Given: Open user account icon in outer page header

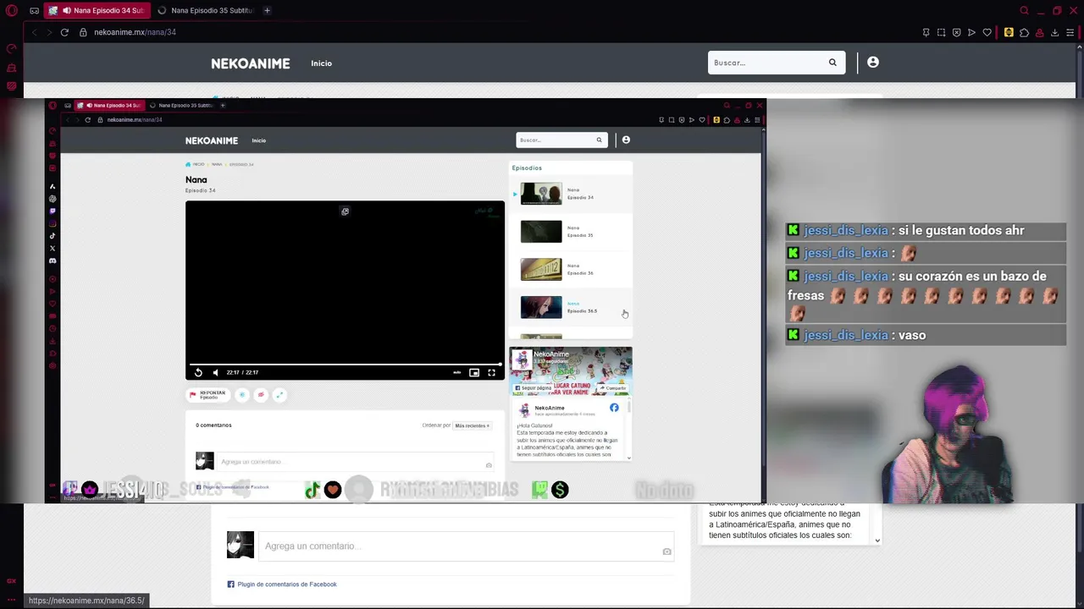Looking at the screenshot, I should pyautogui.click(x=873, y=62).
